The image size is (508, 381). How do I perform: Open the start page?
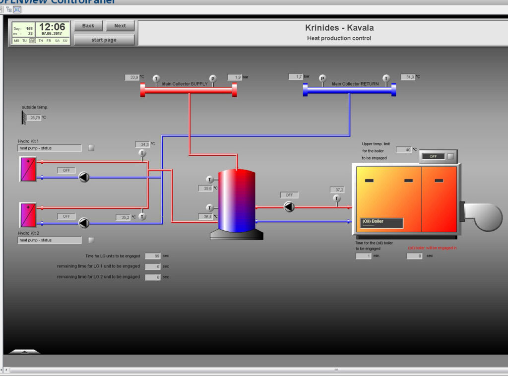(104, 40)
